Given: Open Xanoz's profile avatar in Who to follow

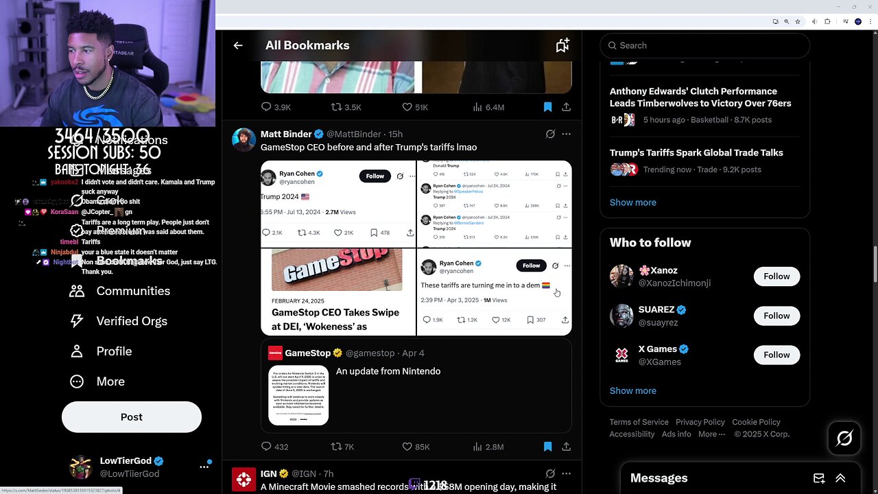Looking at the screenshot, I should coord(621,277).
